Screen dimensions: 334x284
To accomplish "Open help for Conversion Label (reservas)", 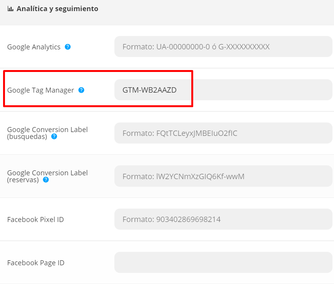I will tap(46, 180).
